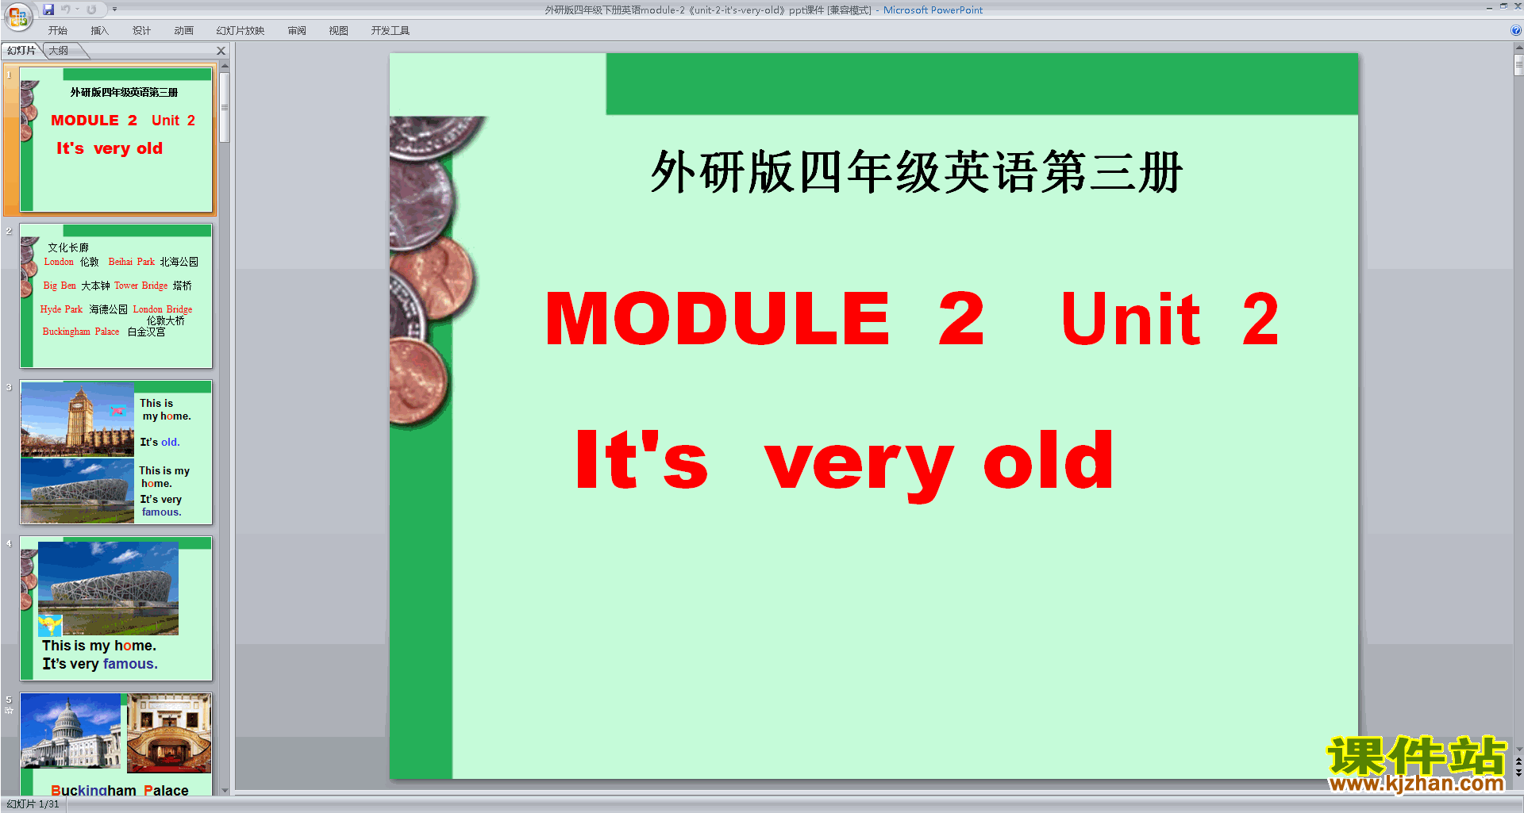Select slide 5 thumbnail Buckingham Palace
1524x813 pixels.
(x=116, y=744)
